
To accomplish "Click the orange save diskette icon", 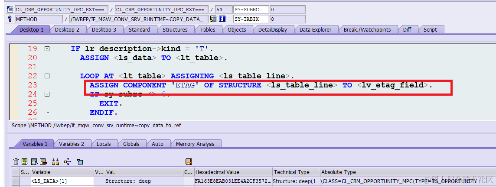I will (189, 162).
